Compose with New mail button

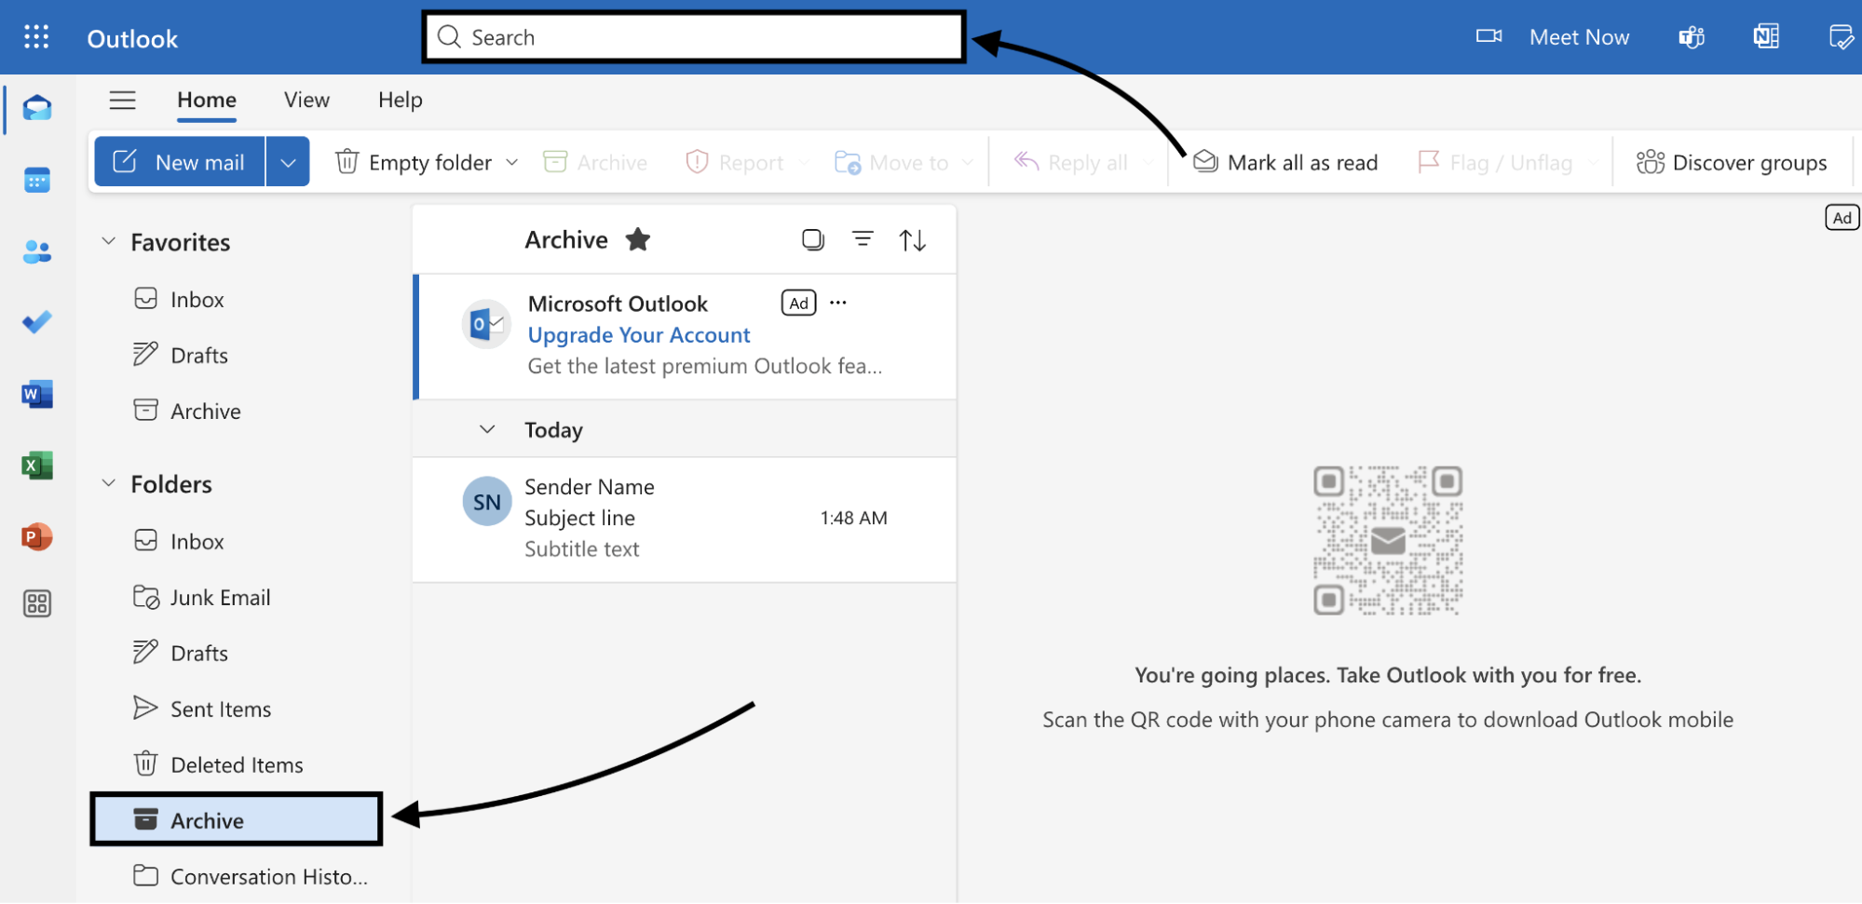180,162
